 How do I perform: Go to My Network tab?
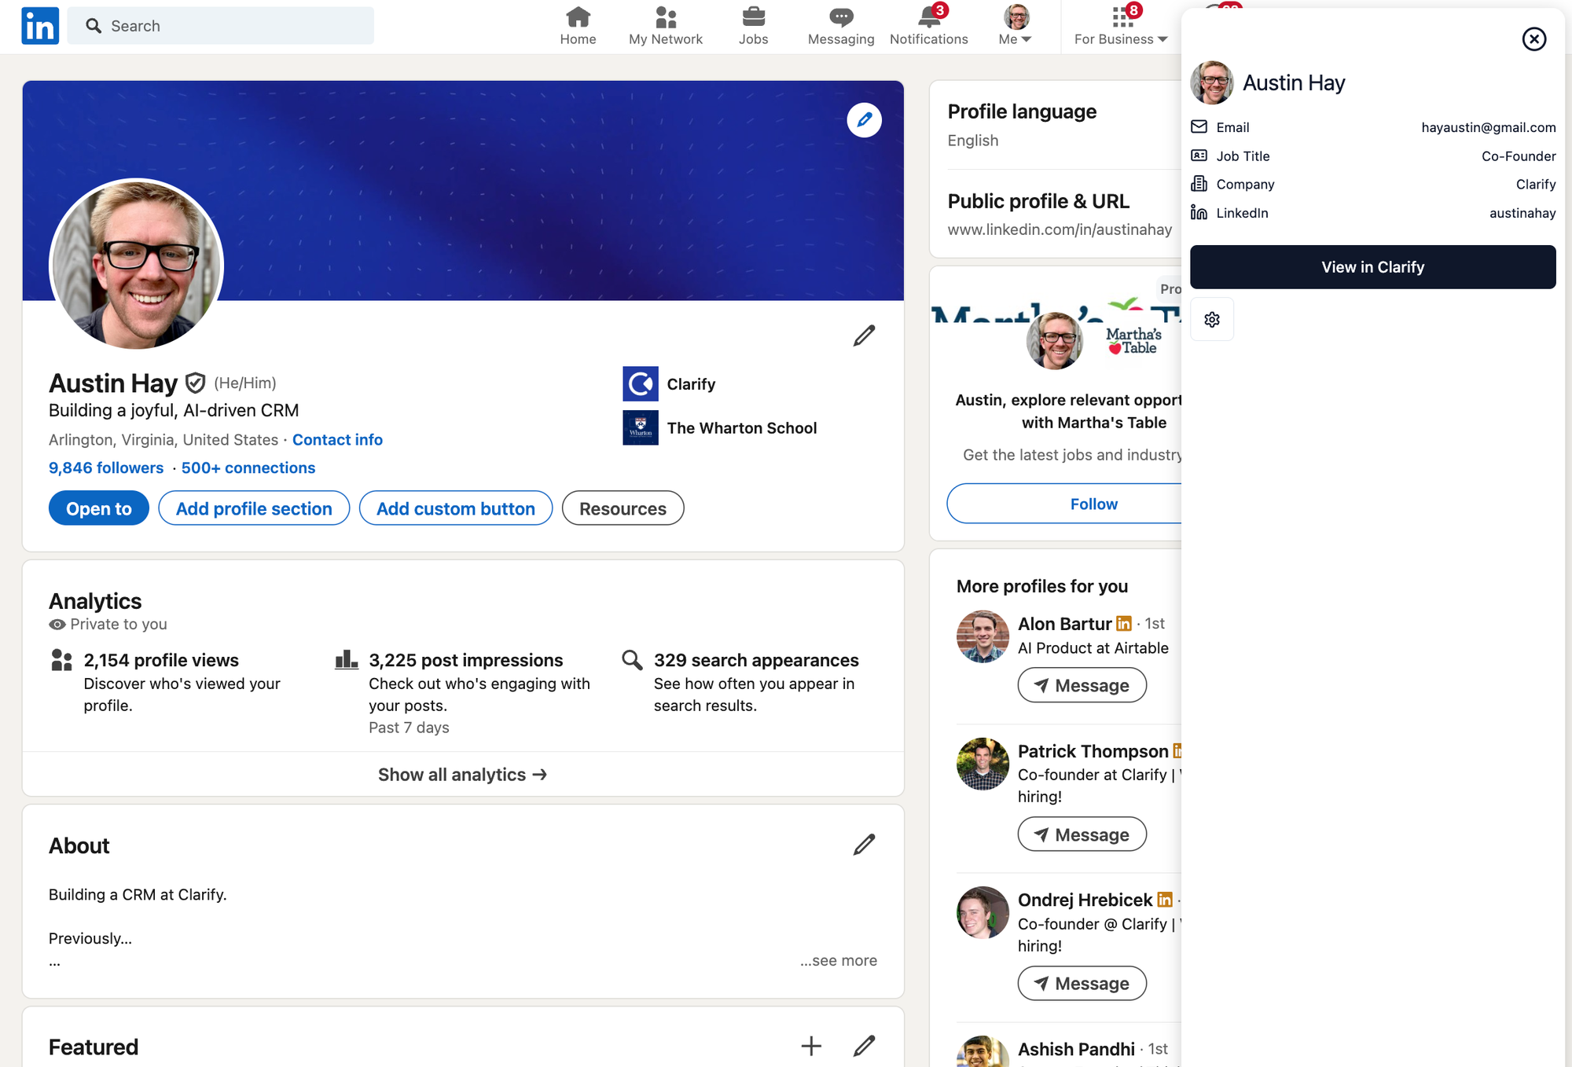(665, 26)
